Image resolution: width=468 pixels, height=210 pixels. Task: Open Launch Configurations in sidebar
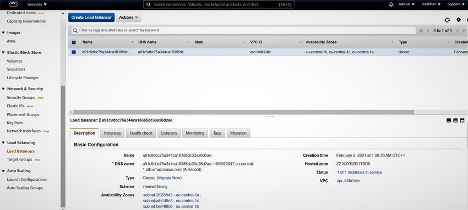(27, 180)
